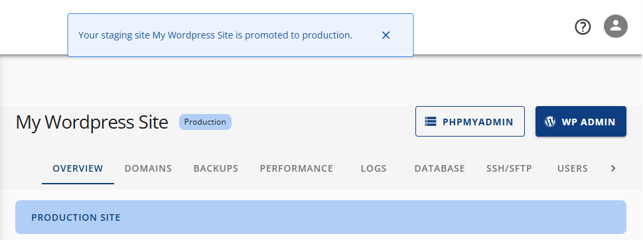This screenshot has height=240, width=643.
Task: Open the user account avatar menu
Action: point(616,27)
